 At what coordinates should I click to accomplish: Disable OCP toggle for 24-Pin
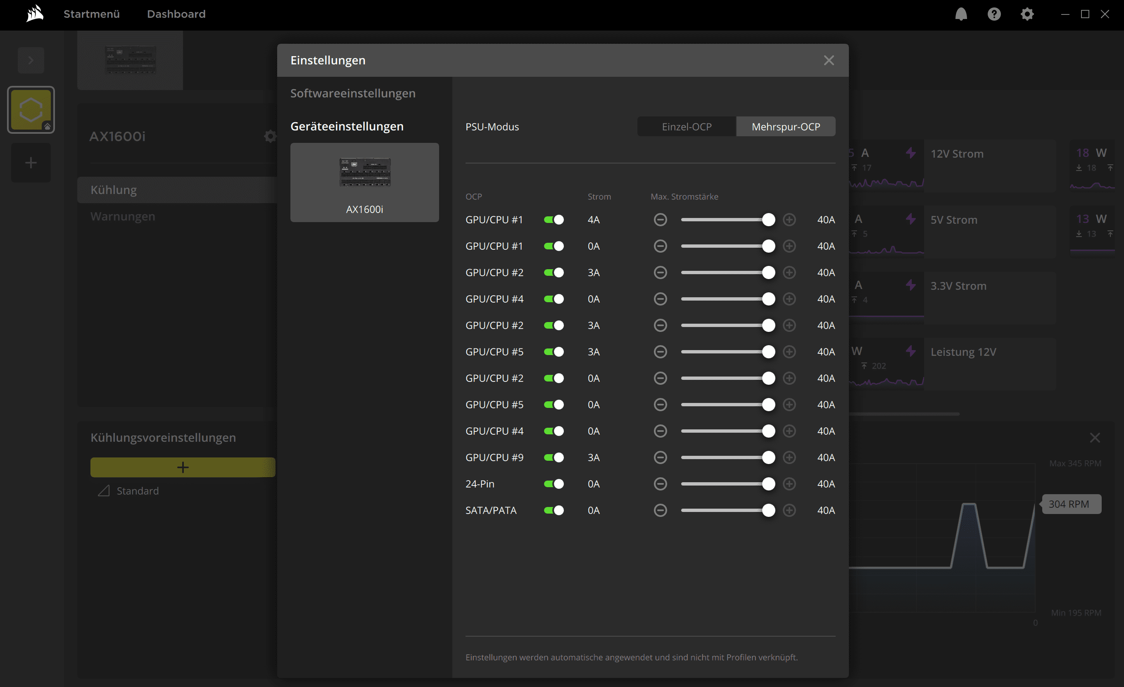pyautogui.click(x=554, y=484)
